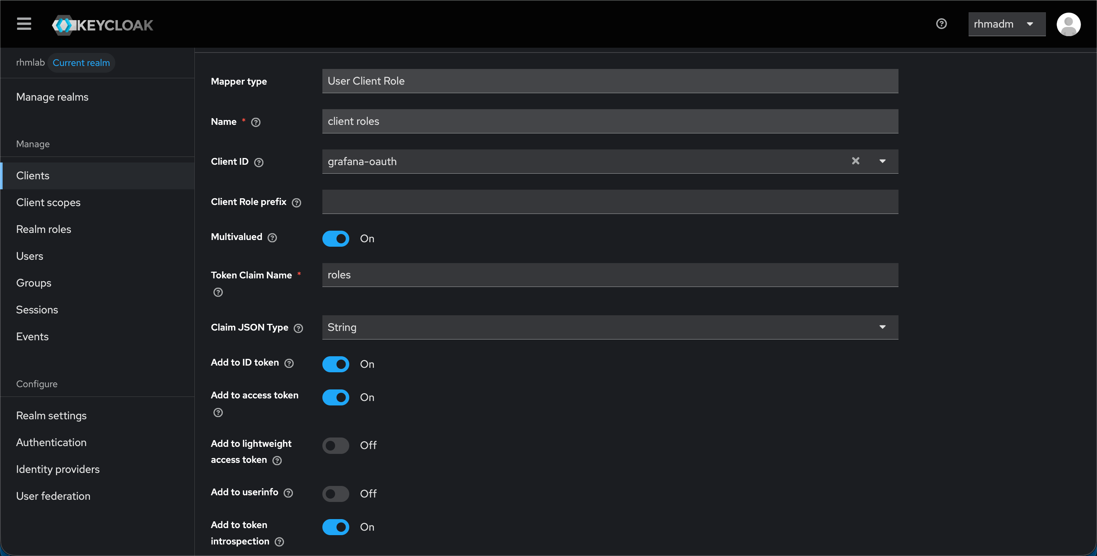Turn off Add to ID token

click(x=335, y=364)
